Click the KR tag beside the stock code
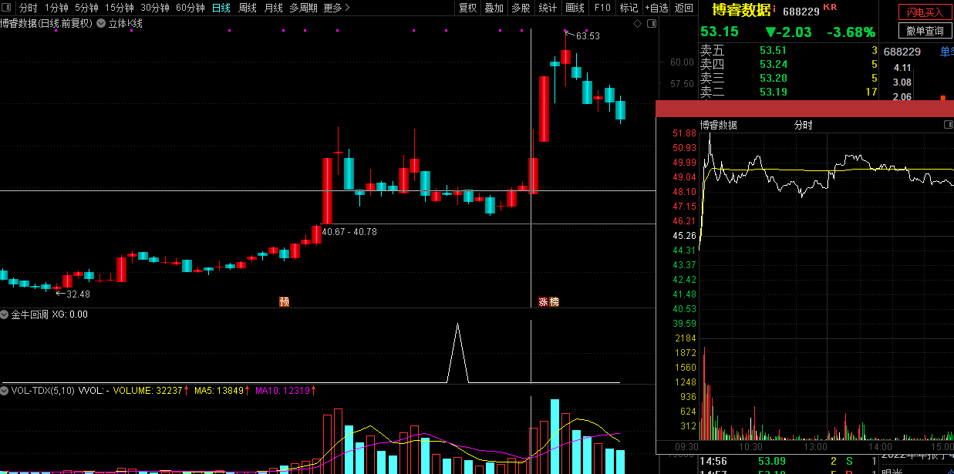This screenshot has height=474, width=954. tap(830, 8)
